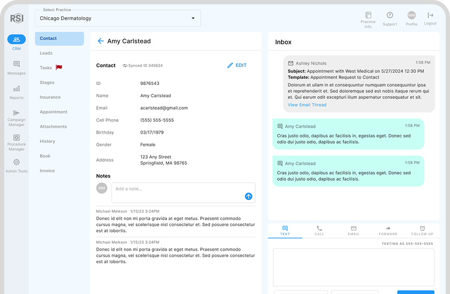The height and width of the screenshot is (294, 450).
Task: Click the Logout icon
Action: pyautogui.click(x=430, y=16)
